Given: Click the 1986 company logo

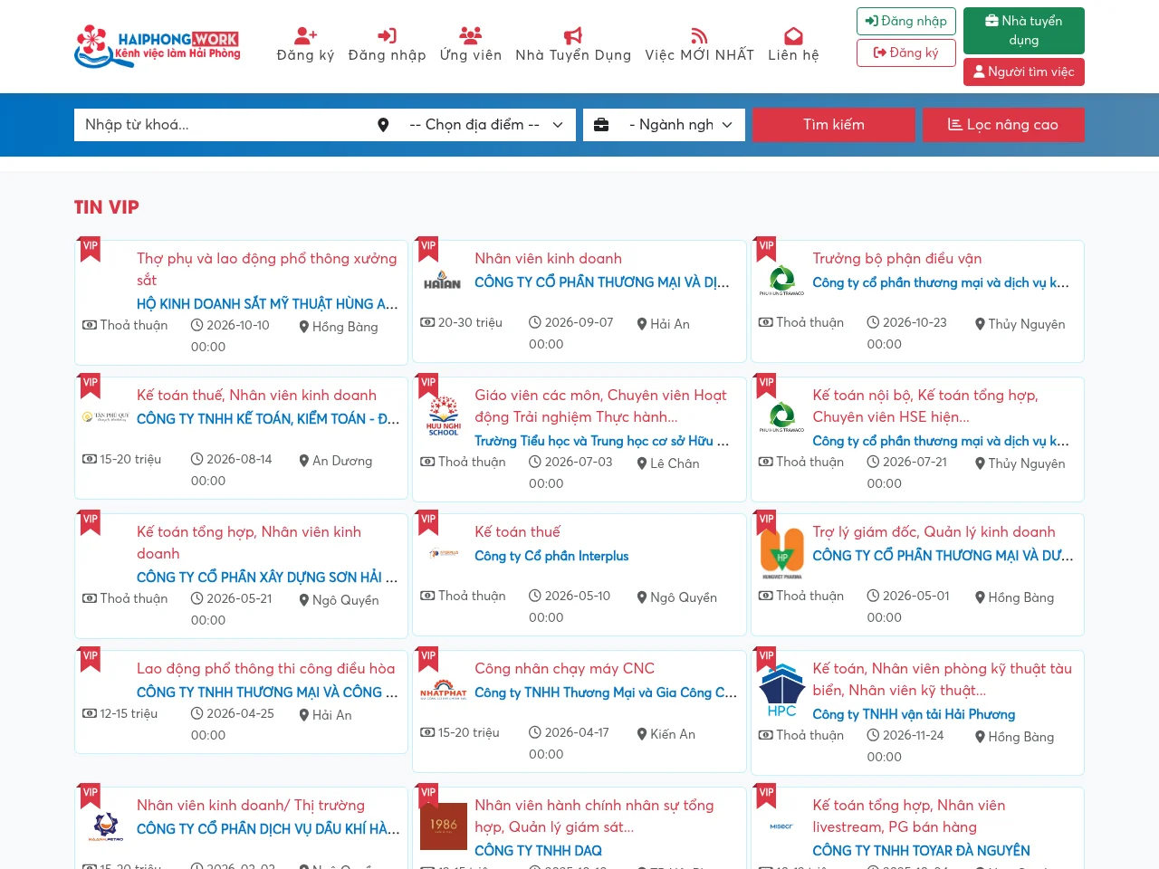Looking at the screenshot, I should point(444,826).
